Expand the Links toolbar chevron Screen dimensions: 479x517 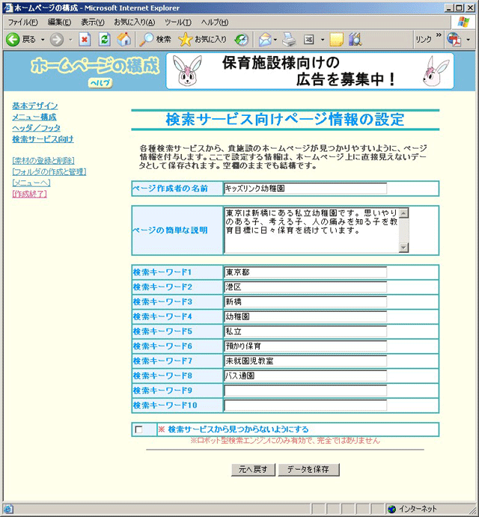tap(439, 35)
